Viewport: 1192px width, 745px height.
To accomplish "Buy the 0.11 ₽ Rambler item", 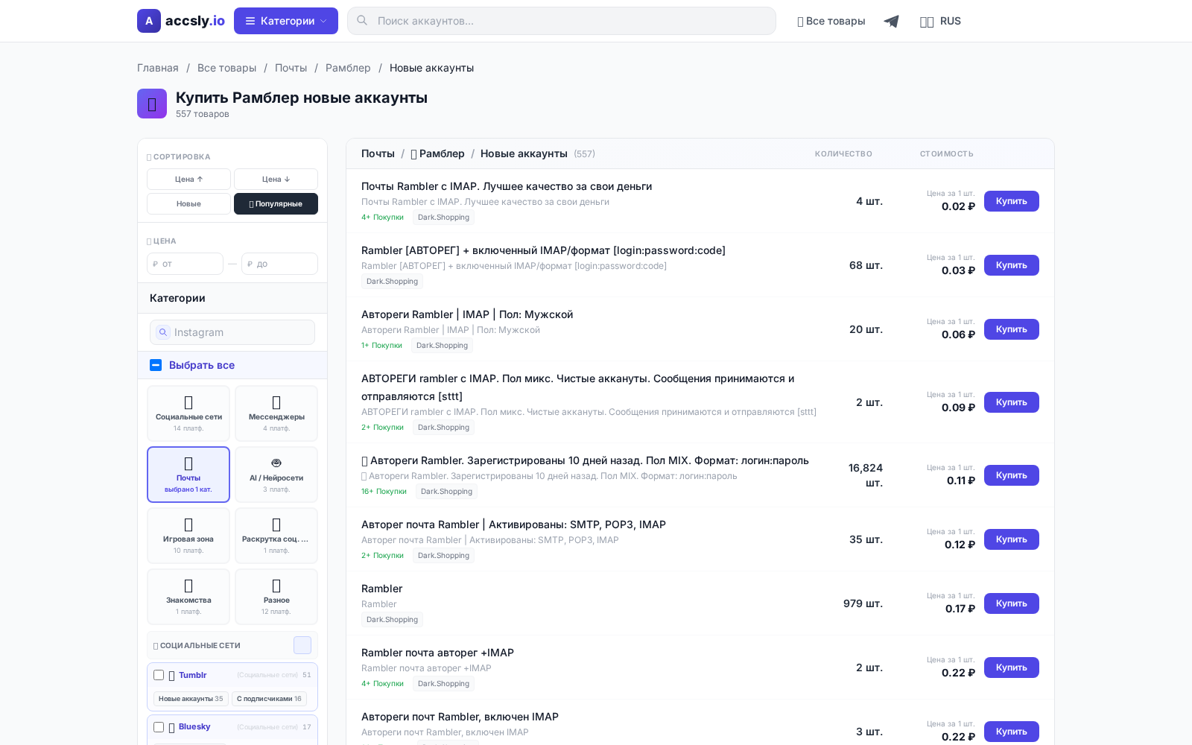I will 1012,475.
